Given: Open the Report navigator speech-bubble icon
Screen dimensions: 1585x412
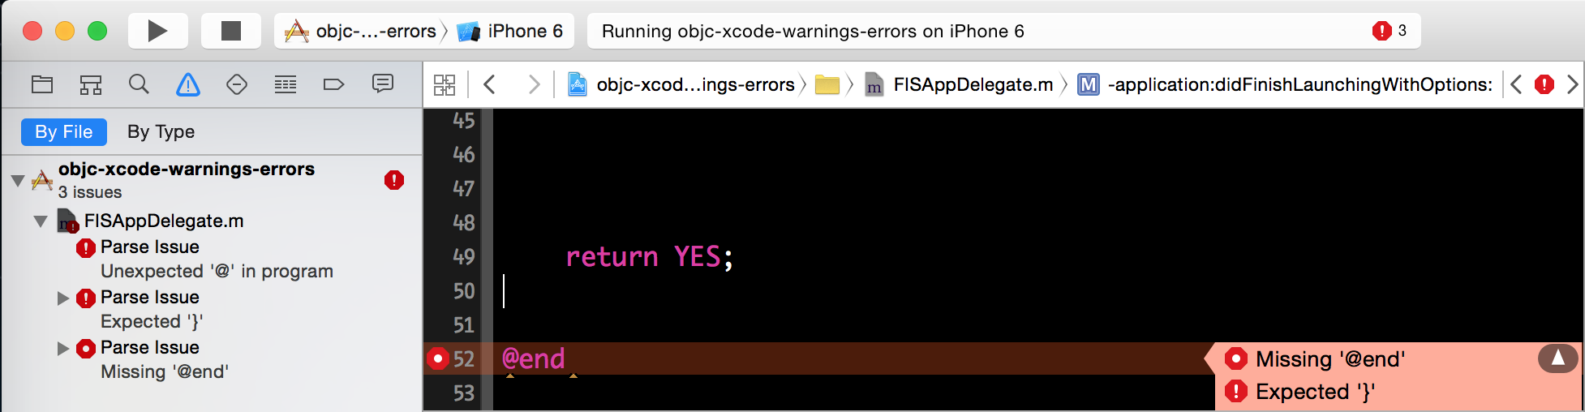Looking at the screenshot, I should point(382,84).
